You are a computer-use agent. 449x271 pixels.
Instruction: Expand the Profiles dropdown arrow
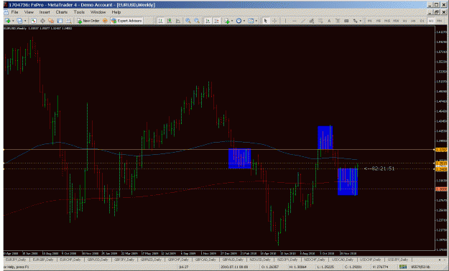25,21
